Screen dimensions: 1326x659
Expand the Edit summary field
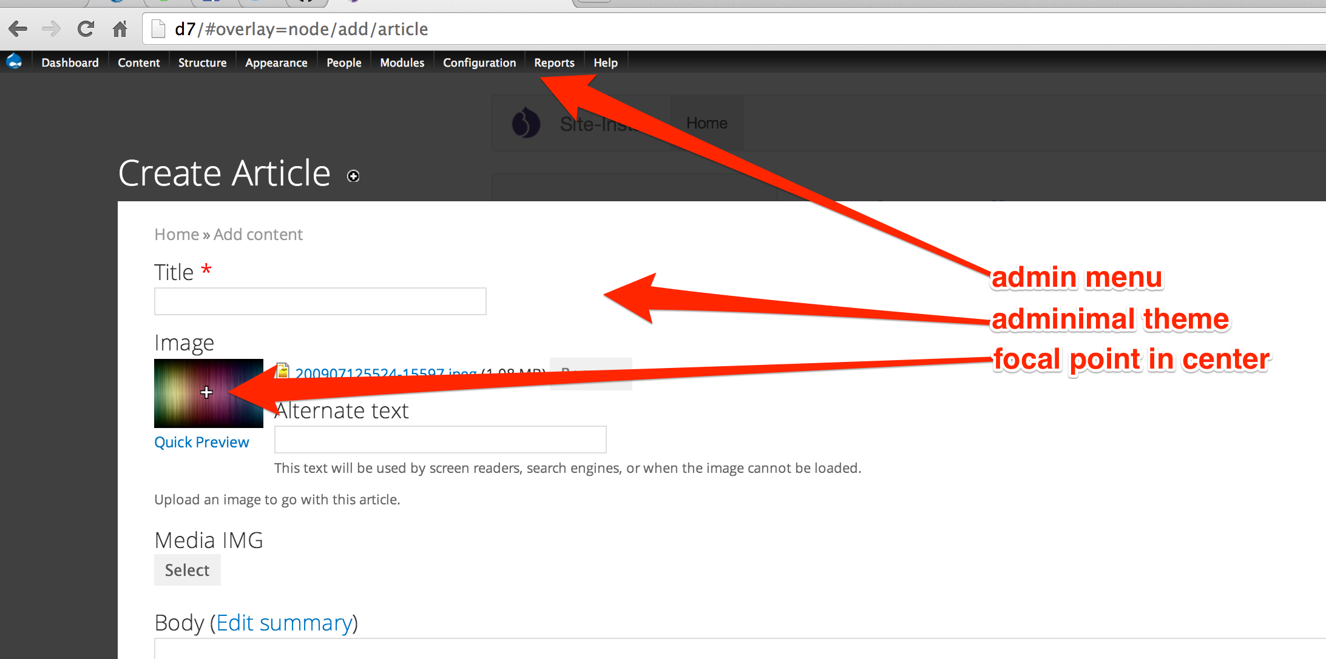[x=285, y=622]
